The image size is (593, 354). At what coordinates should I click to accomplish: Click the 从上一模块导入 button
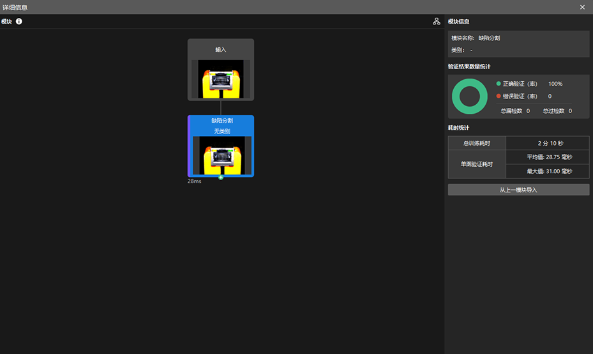(x=518, y=190)
